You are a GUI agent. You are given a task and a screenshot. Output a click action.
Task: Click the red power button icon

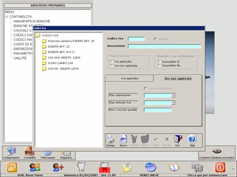220,167
